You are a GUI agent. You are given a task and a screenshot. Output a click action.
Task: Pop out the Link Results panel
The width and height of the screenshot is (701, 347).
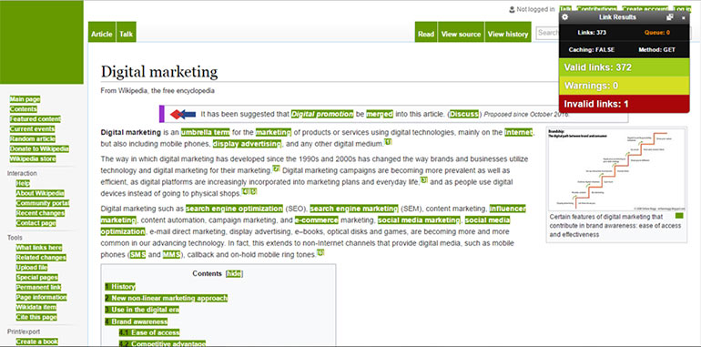tap(669, 17)
